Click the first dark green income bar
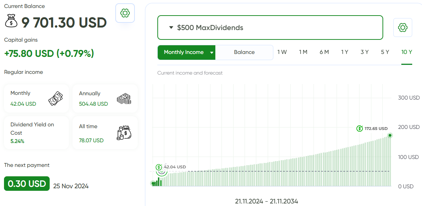Screen dimensions: 422x206 pos(154,184)
